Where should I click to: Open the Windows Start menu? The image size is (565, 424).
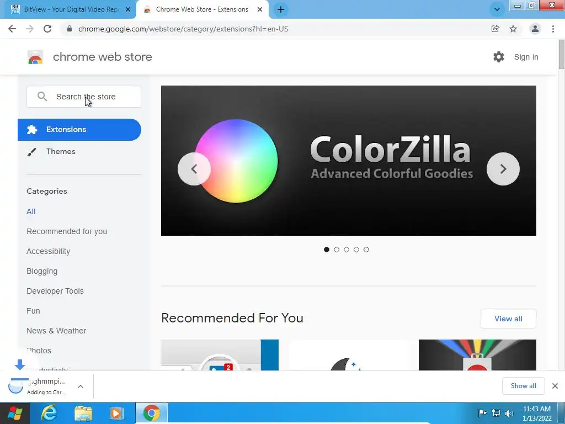click(x=15, y=413)
